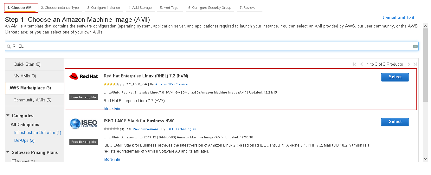
Task: Click the search magnifier icon
Action: [x=9, y=46]
